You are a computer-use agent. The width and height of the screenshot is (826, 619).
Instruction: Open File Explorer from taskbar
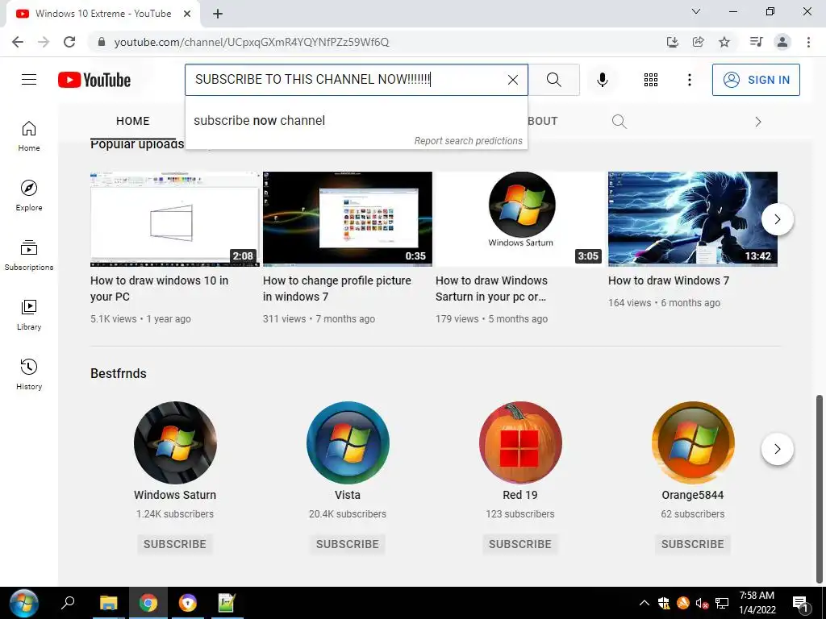click(109, 603)
